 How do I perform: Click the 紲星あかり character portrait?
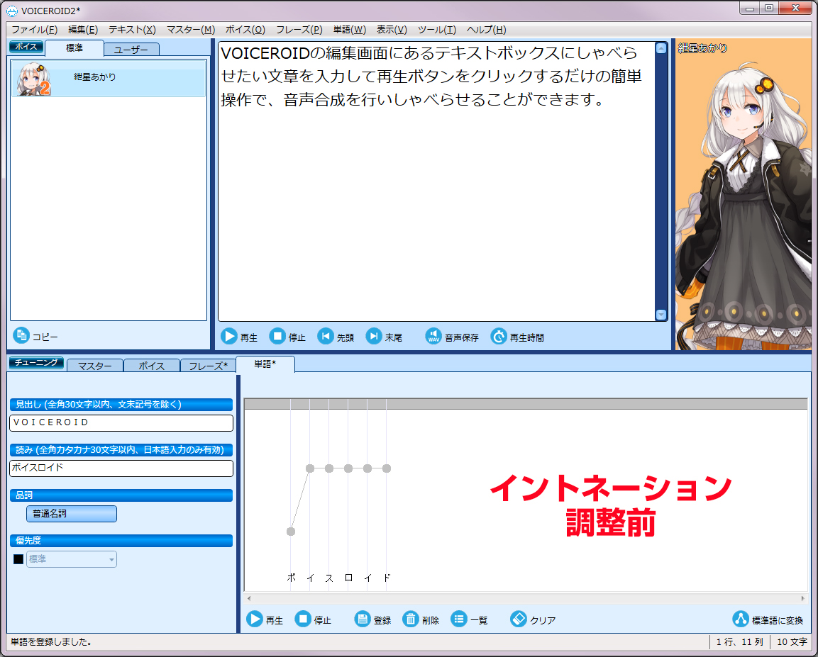744,193
